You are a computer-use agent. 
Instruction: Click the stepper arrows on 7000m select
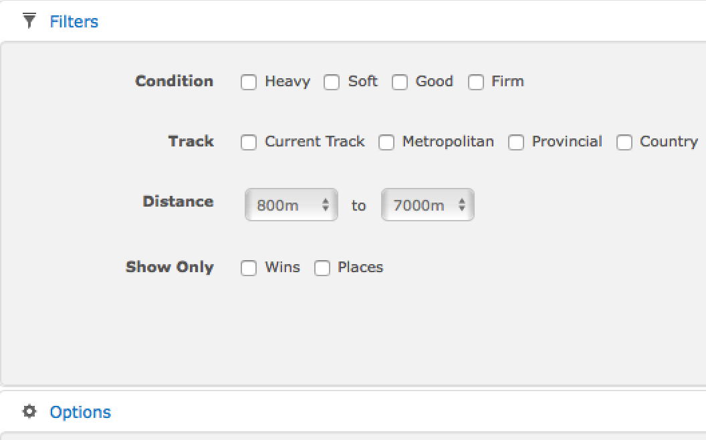[x=462, y=205]
